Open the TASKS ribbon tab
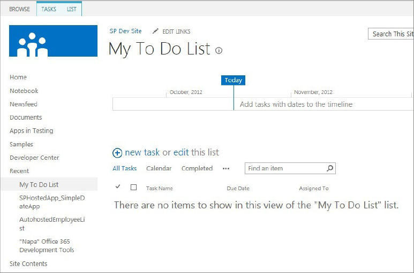 click(x=49, y=9)
